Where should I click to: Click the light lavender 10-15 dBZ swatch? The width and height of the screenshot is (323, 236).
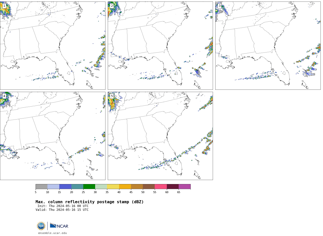53,187
